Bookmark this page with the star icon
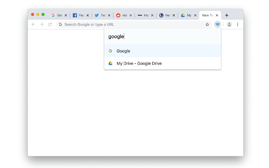269x168 pixels. point(207,24)
